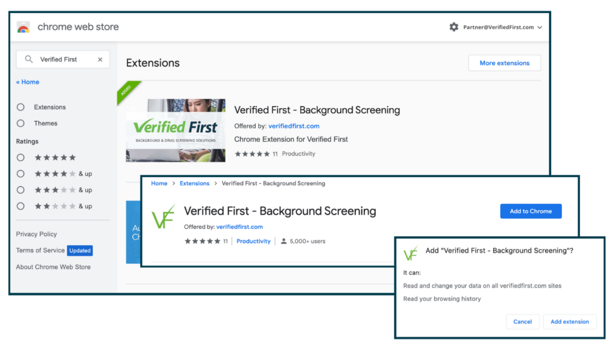Open the settings gear icon

(x=454, y=27)
